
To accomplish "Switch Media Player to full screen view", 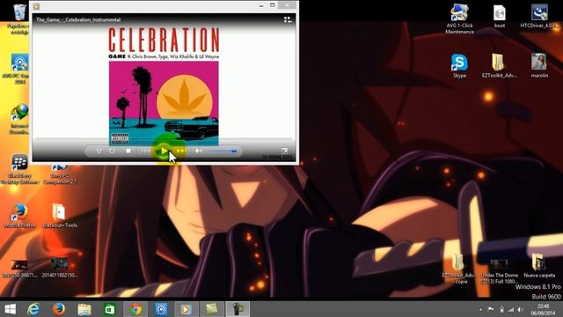I will [x=284, y=151].
